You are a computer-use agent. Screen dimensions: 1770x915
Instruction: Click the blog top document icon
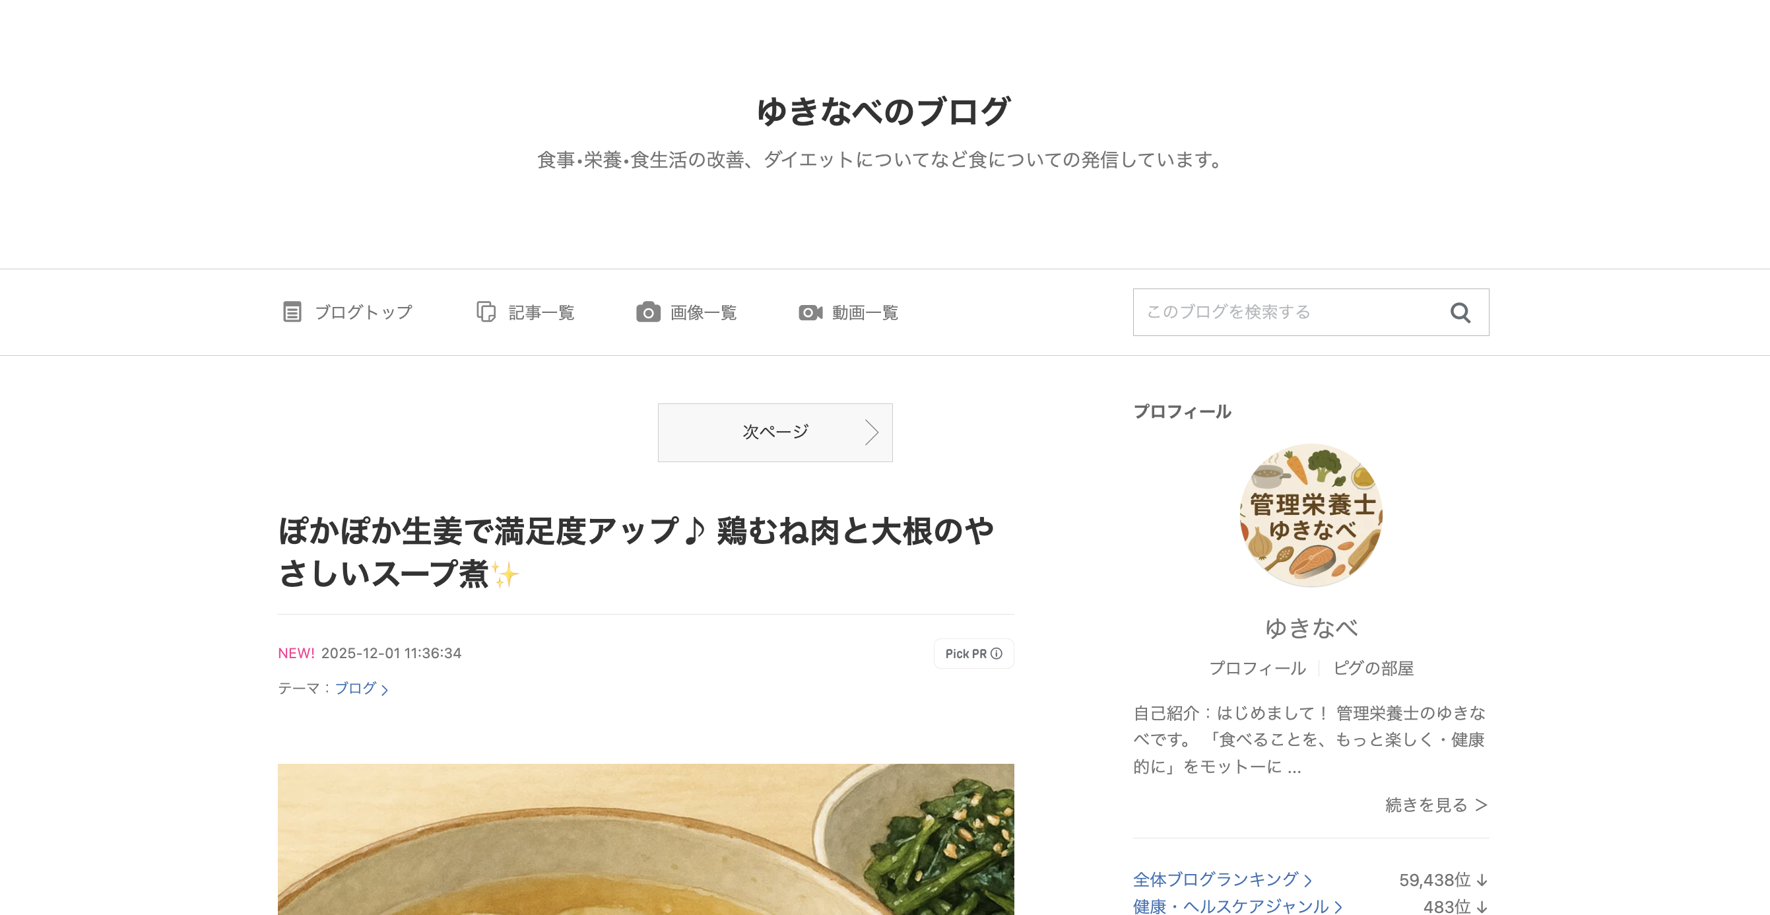(292, 312)
